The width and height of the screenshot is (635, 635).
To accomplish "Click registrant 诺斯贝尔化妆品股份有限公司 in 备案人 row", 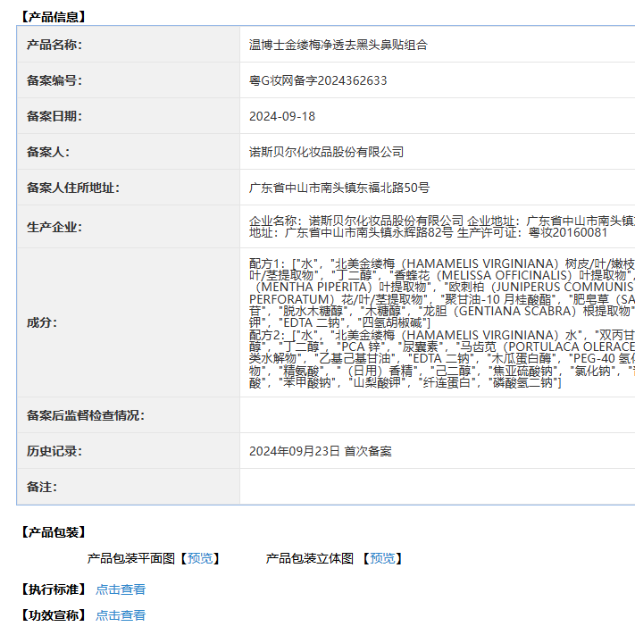I will click(x=326, y=152).
